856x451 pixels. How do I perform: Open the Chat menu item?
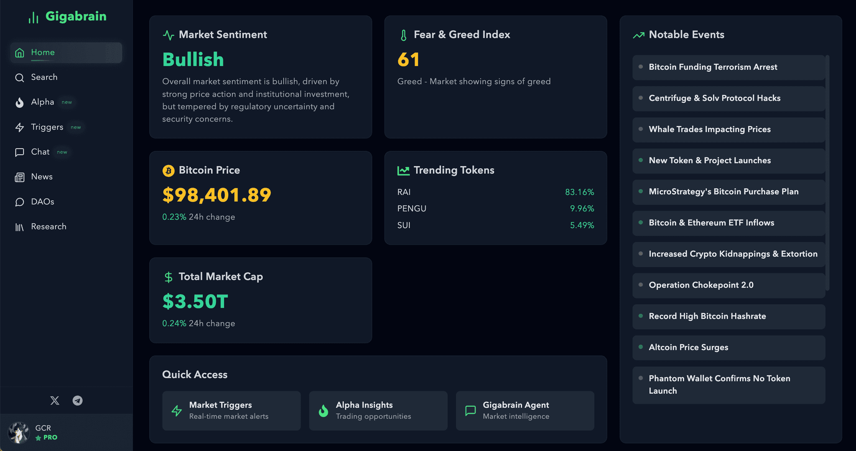[66, 152]
